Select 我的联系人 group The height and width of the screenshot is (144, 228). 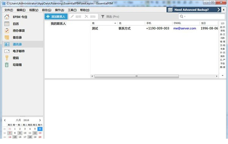click(x=58, y=23)
